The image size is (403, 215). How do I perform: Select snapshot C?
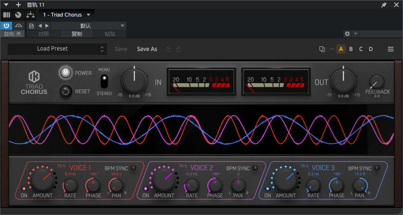[361, 49]
